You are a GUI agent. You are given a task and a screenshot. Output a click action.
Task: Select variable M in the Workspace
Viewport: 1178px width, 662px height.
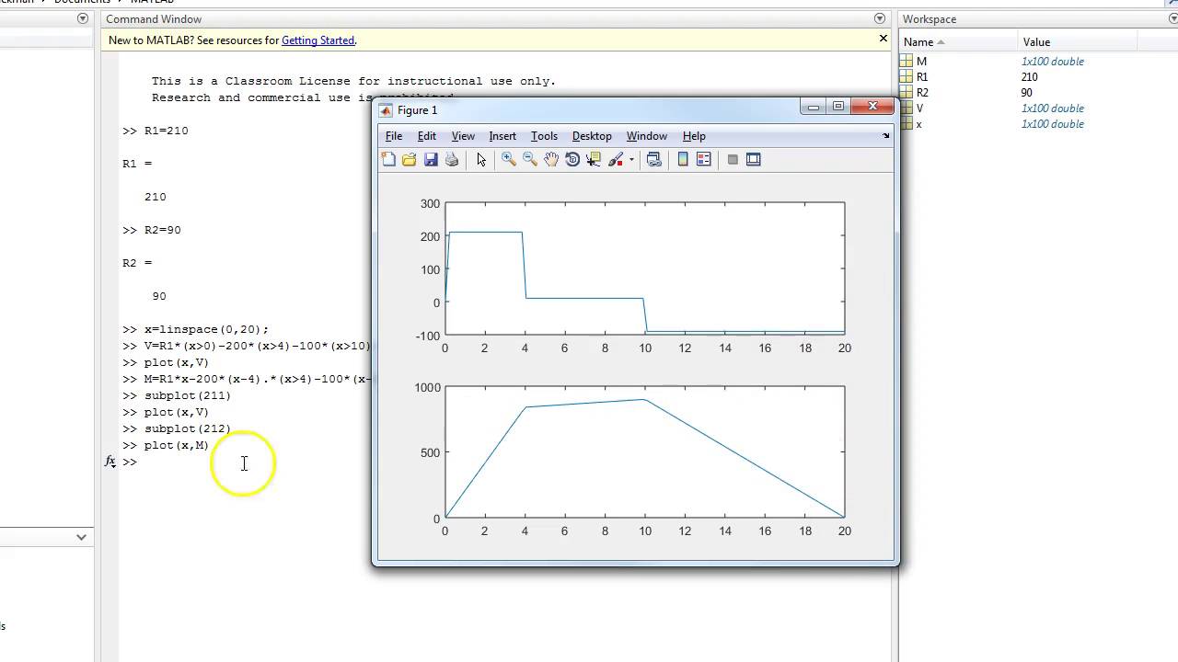click(922, 62)
